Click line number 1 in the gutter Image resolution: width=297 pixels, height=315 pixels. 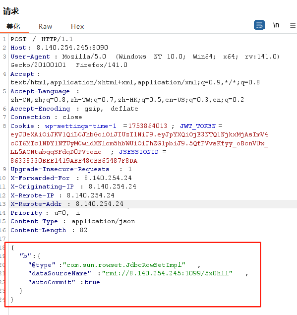[x=4, y=39]
